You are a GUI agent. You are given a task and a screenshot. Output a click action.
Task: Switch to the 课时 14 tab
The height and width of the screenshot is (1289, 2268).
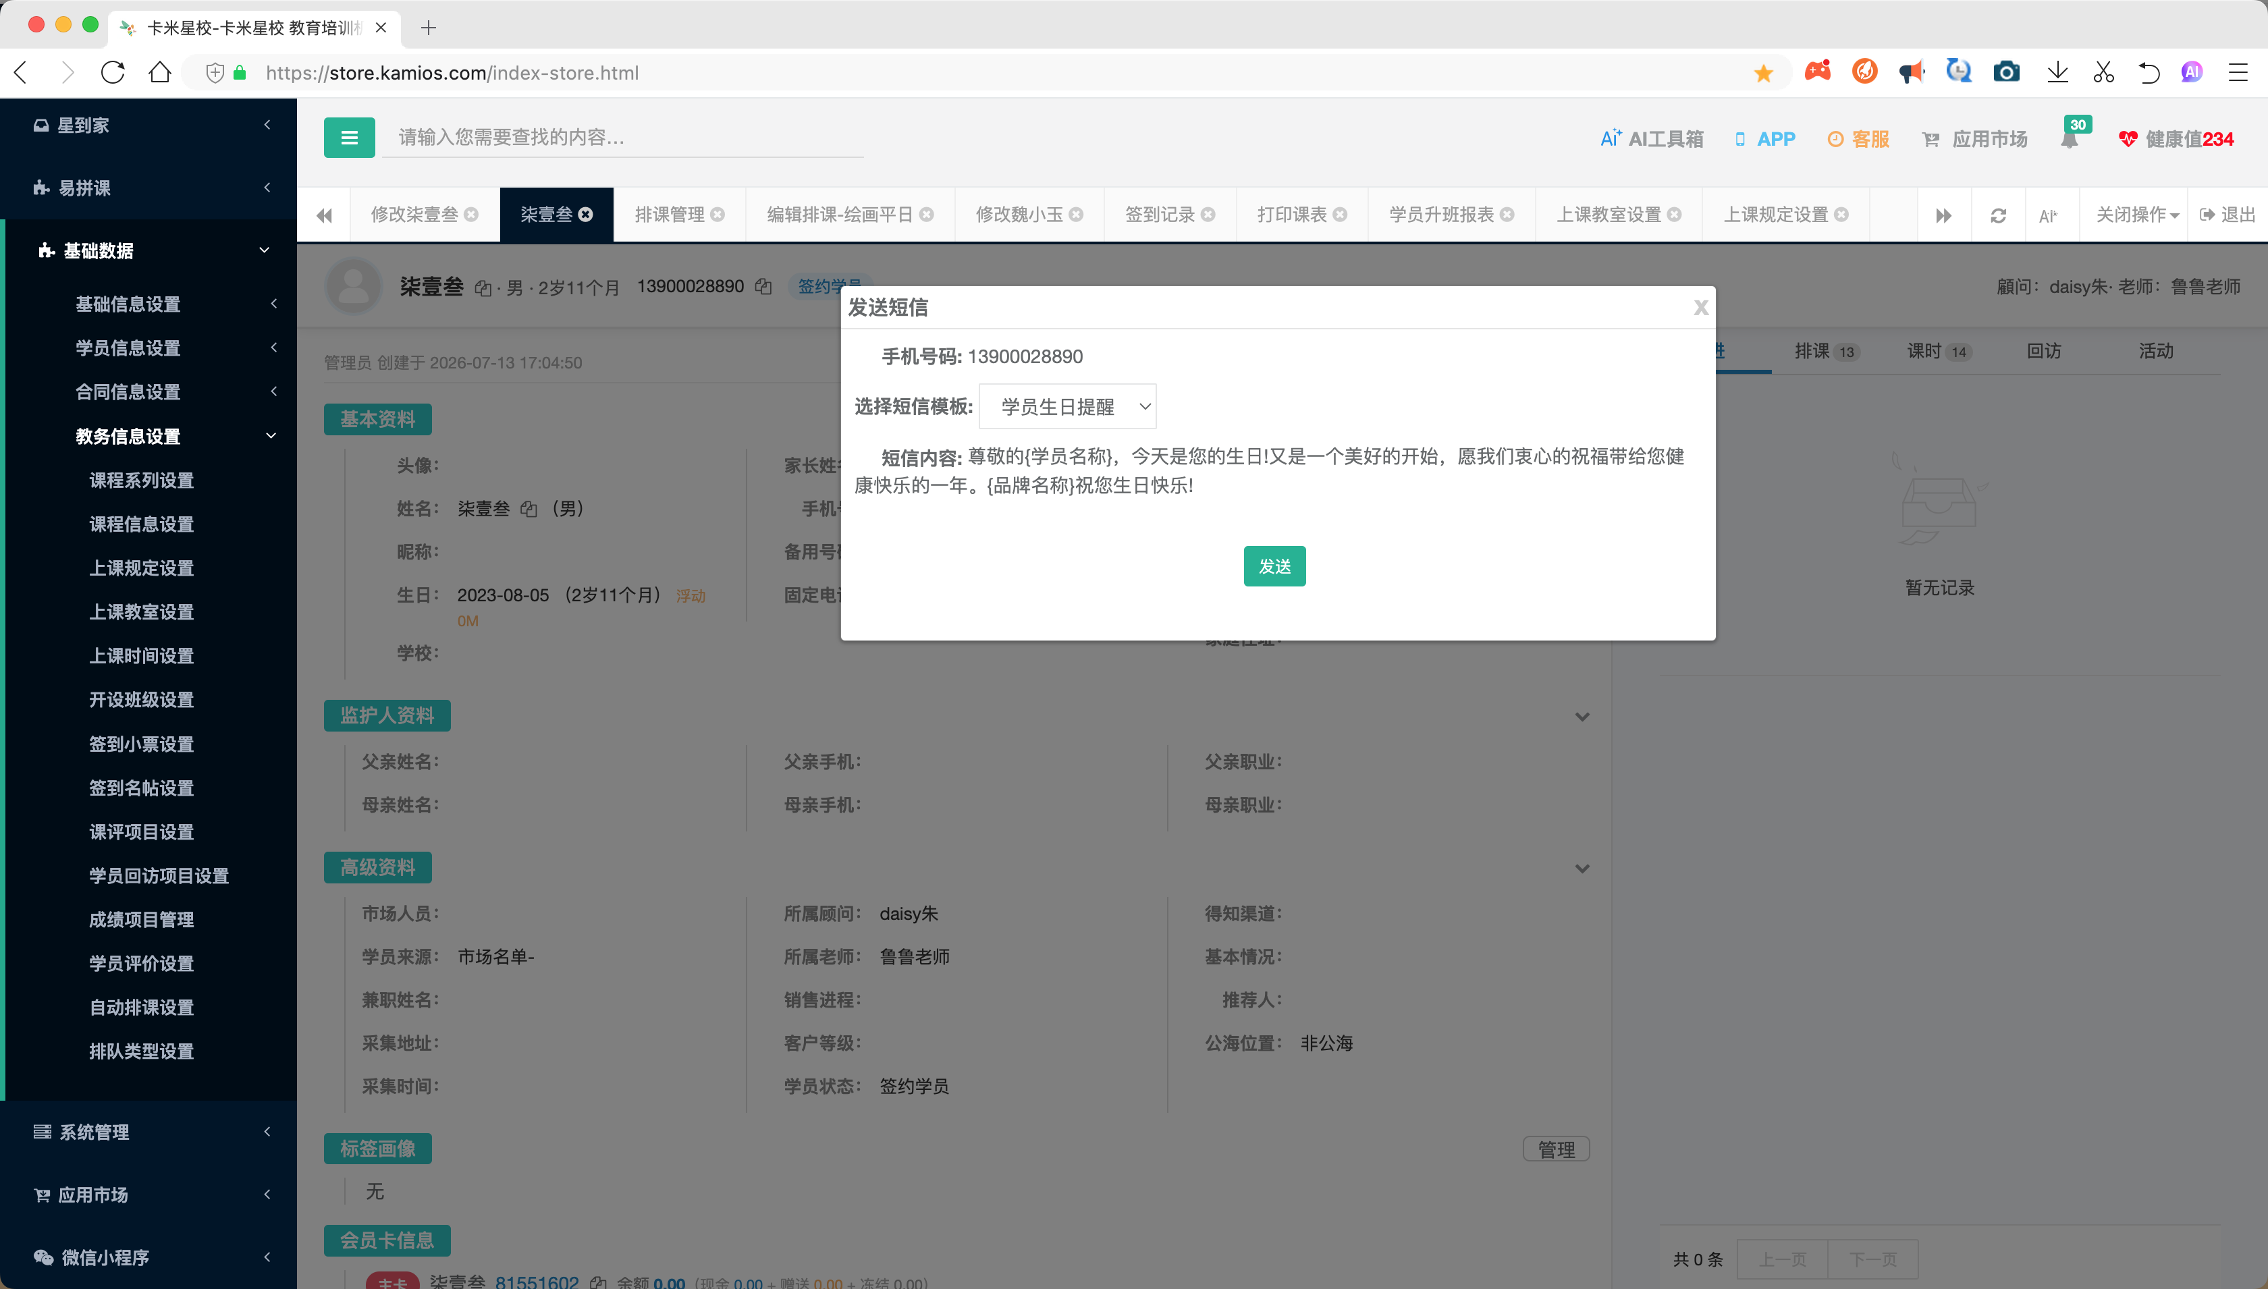click(x=1938, y=352)
